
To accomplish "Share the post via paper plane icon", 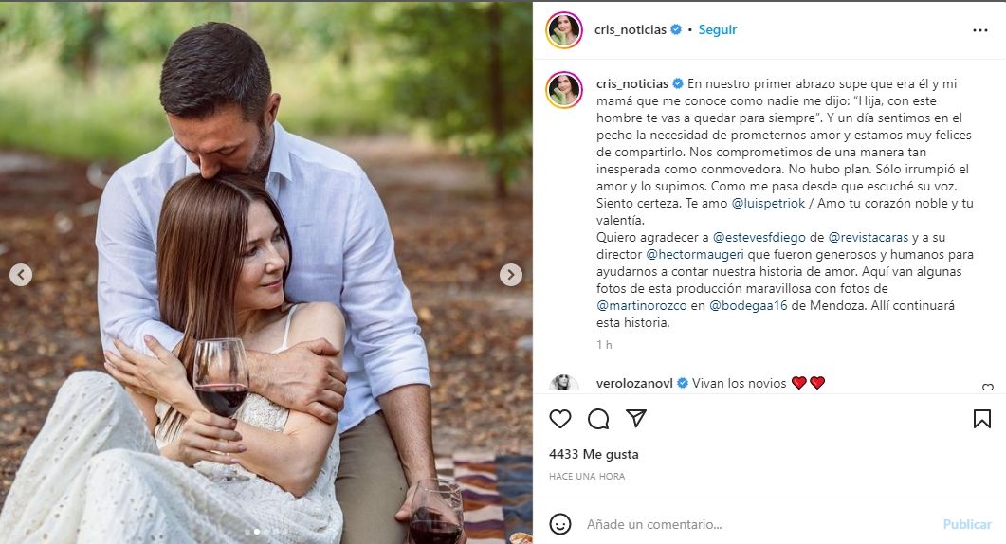I will click(x=636, y=419).
